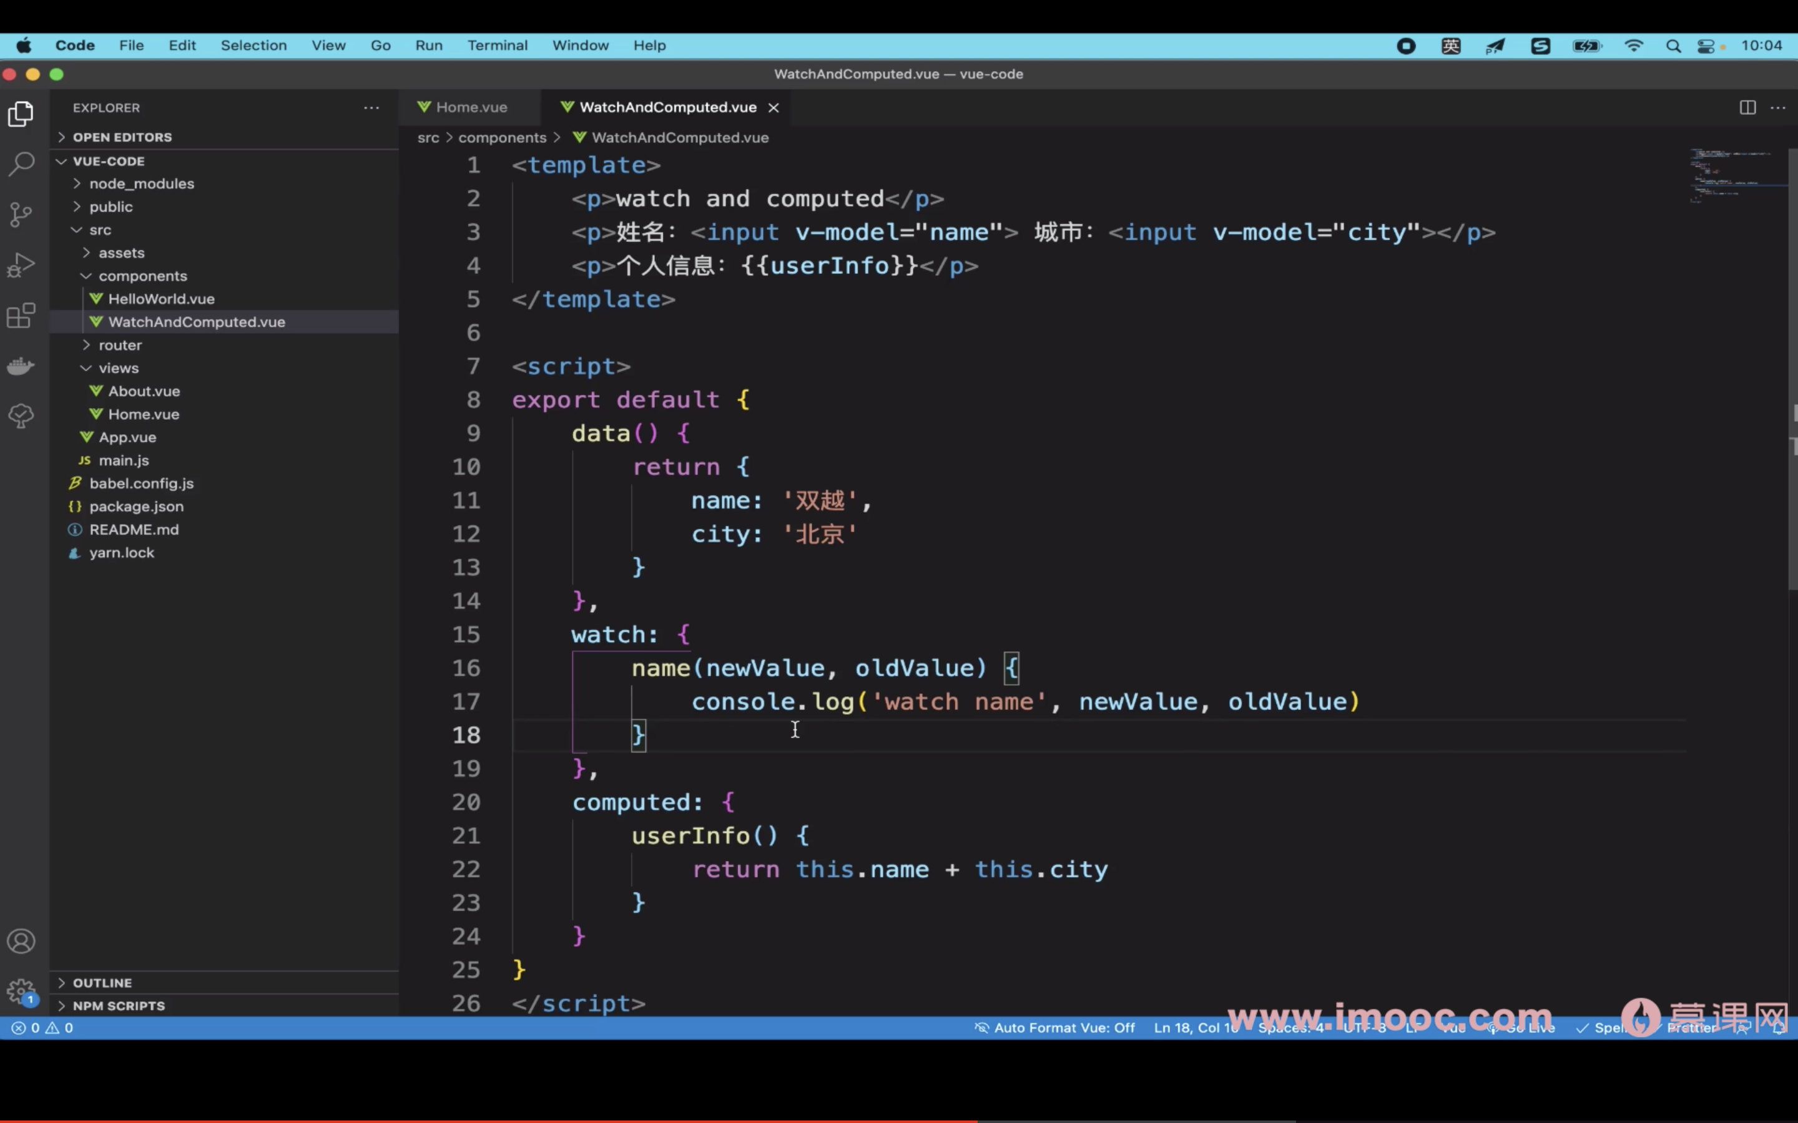
Task: Open package.json in the file explorer
Action: click(x=136, y=507)
